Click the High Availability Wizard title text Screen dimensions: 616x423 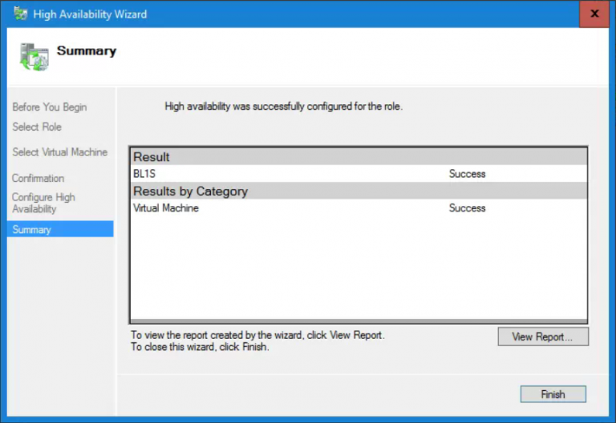pos(90,14)
